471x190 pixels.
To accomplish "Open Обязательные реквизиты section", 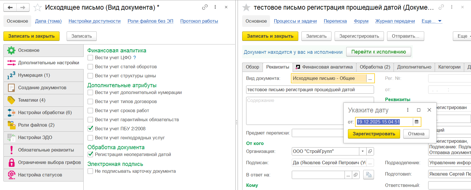I will (44, 150).
